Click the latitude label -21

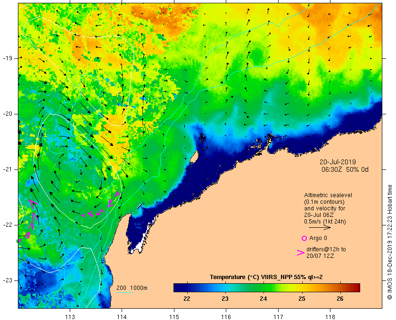8,169
